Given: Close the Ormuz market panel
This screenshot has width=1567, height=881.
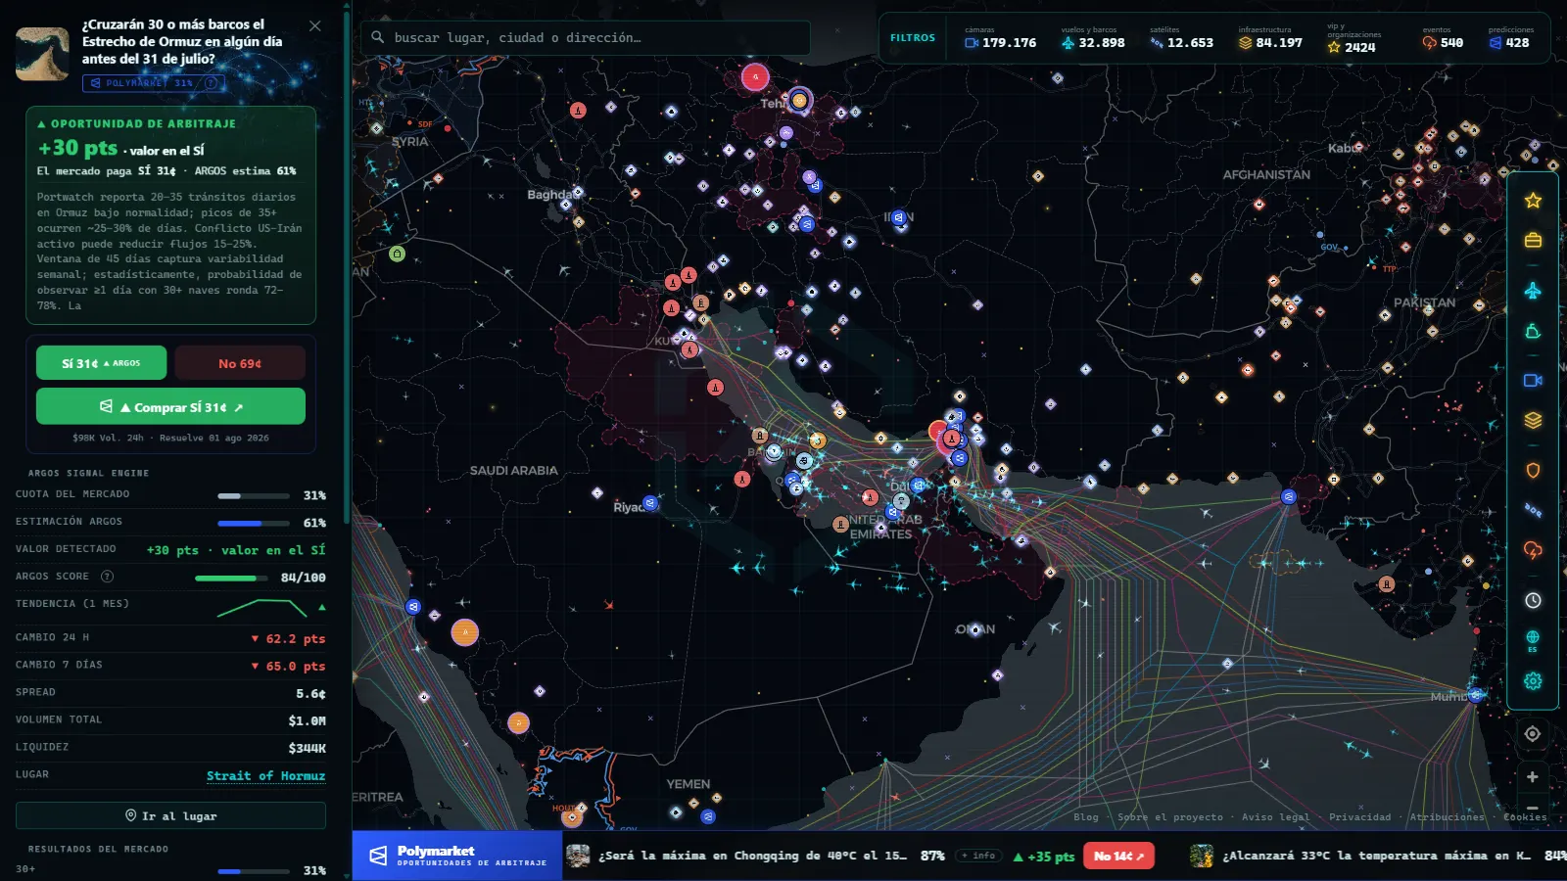Looking at the screenshot, I should click(x=315, y=25).
